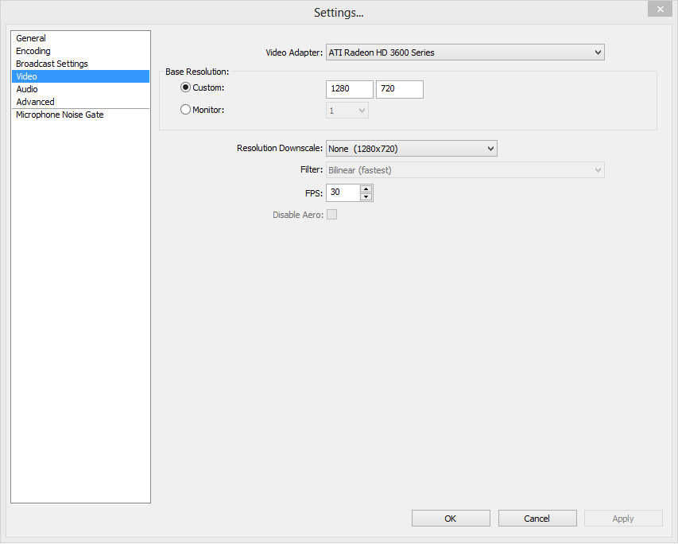Select the Video settings category

(x=80, y=76)
